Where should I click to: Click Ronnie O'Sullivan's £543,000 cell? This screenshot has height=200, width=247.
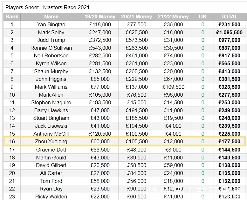[100, 48]
